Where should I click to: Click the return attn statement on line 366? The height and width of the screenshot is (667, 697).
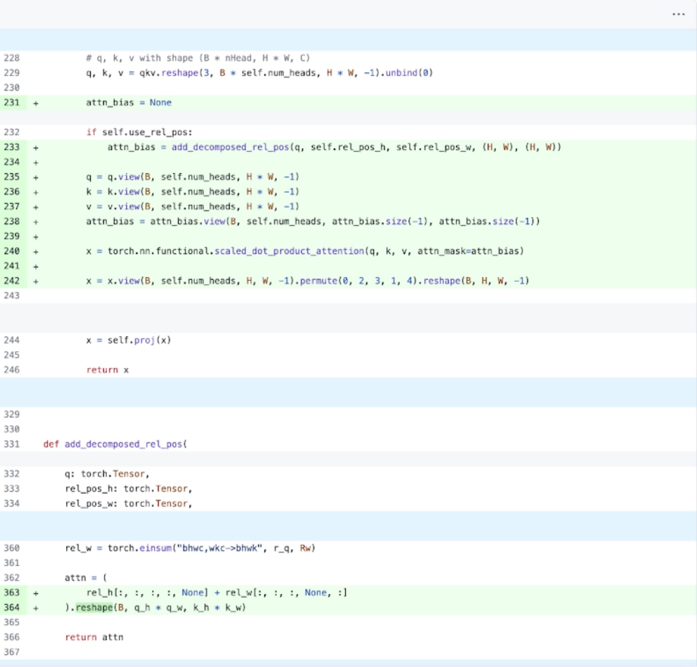[95, 637]
